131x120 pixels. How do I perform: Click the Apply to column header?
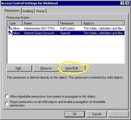(103, 23)
